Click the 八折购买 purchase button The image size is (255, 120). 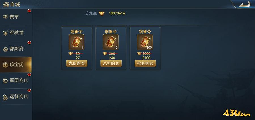coord(111,64)
